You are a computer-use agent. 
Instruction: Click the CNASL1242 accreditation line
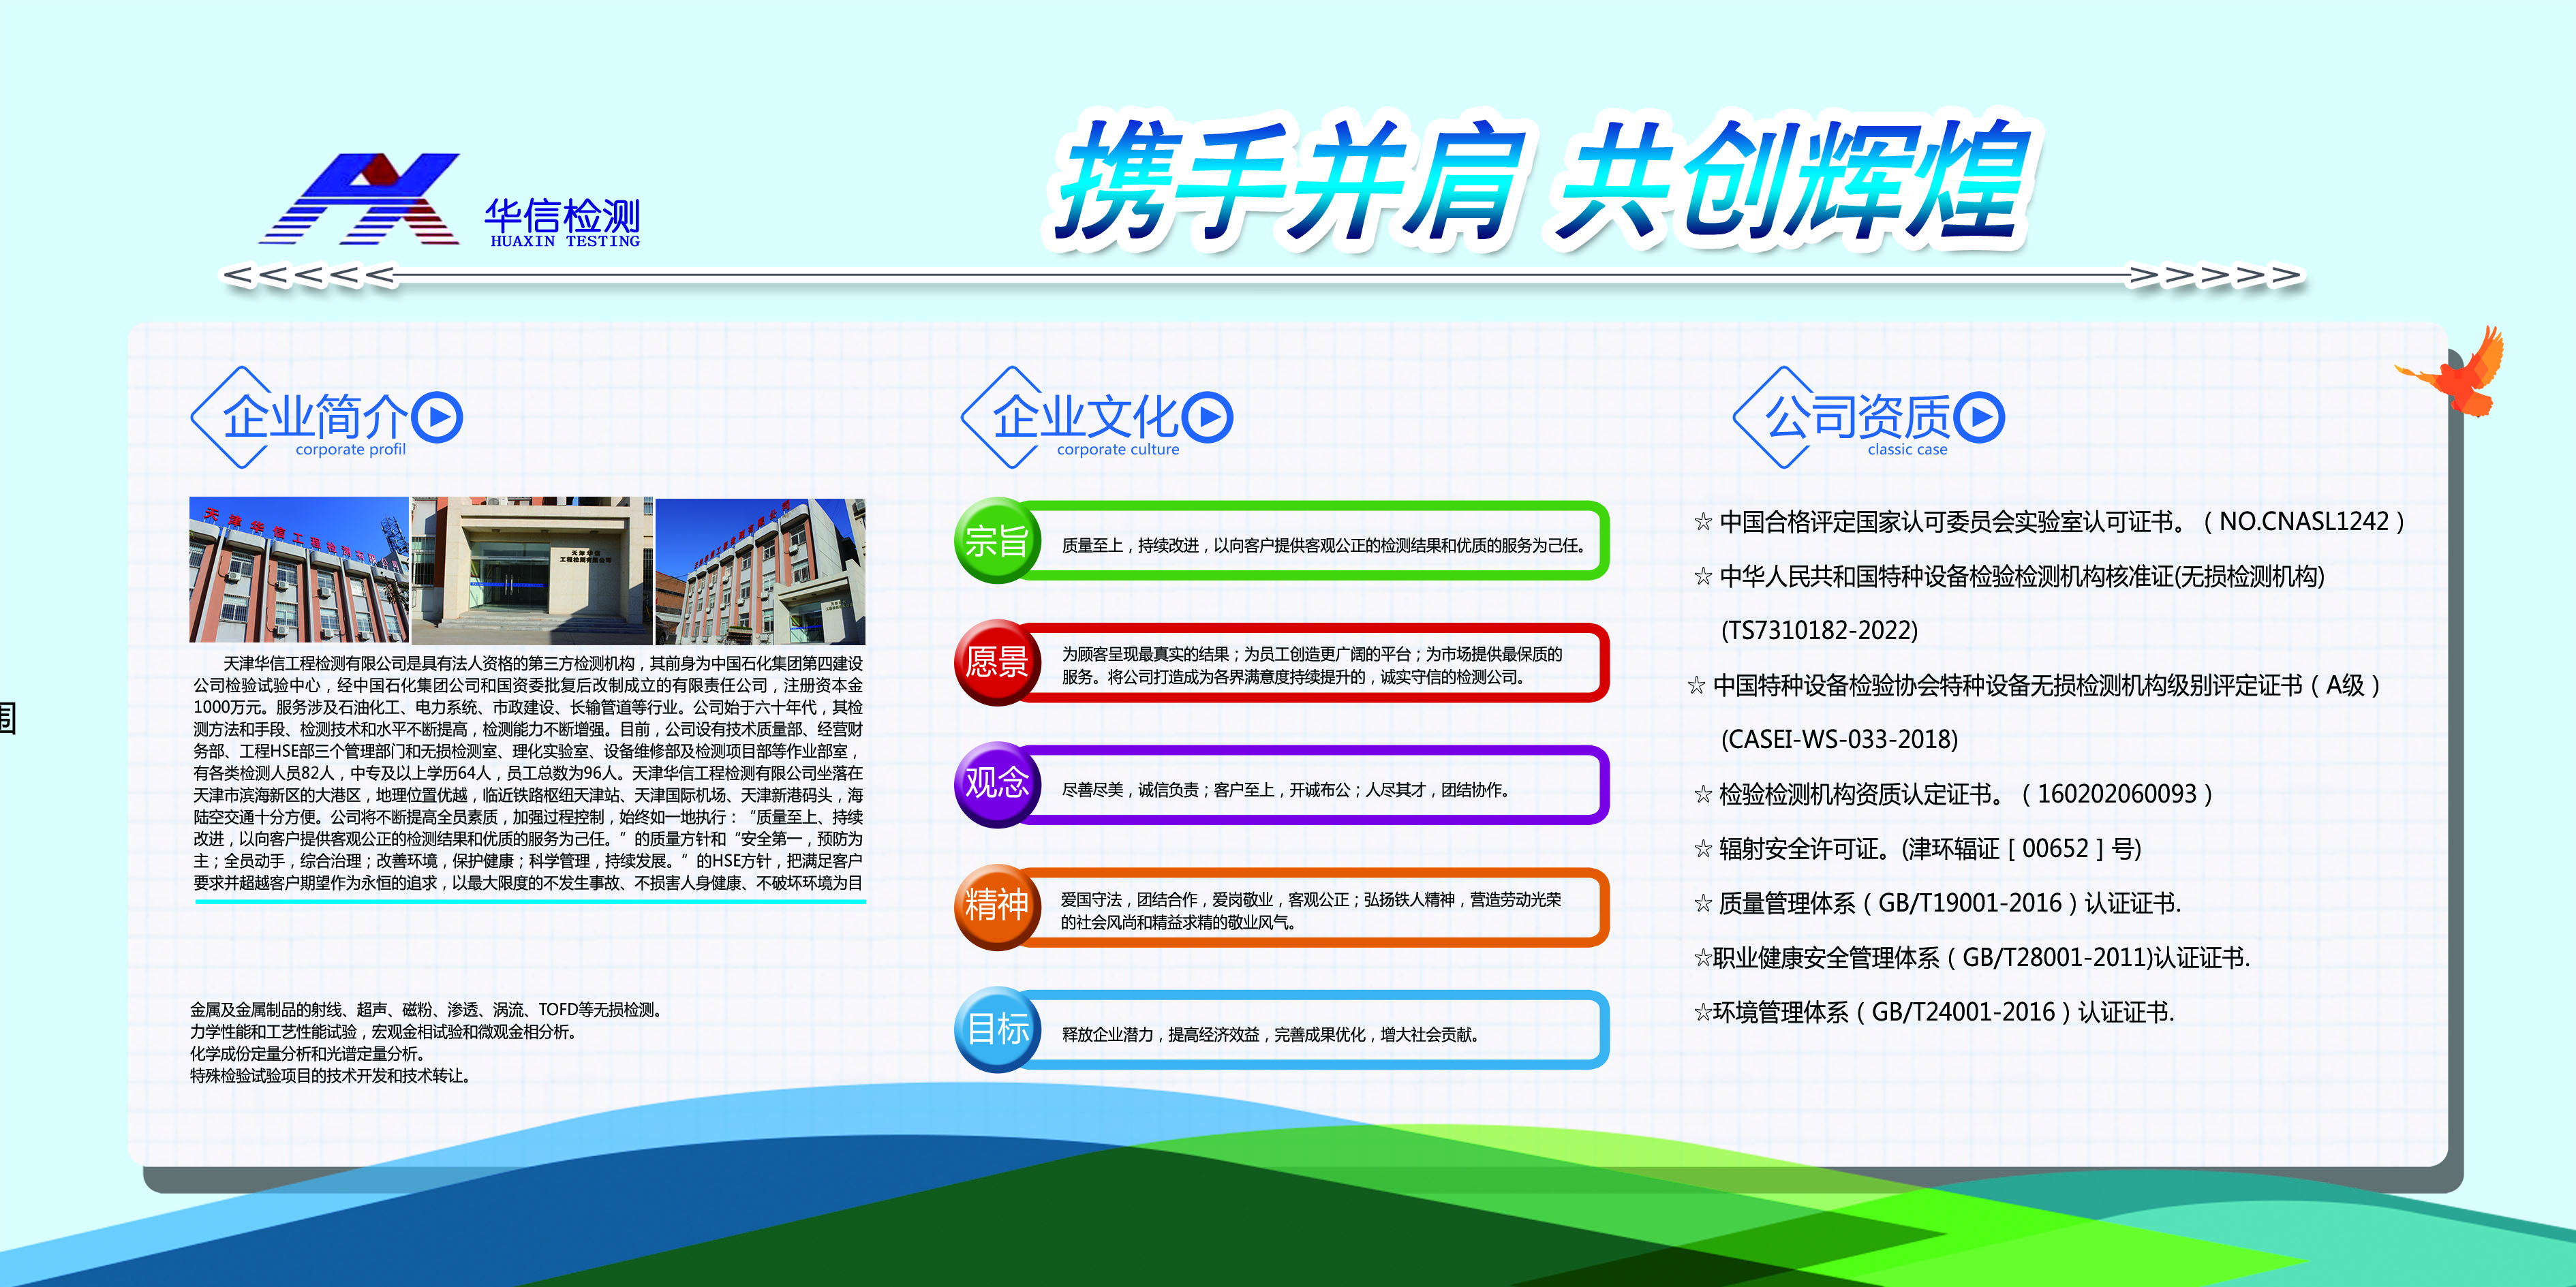coord(2050,522)
